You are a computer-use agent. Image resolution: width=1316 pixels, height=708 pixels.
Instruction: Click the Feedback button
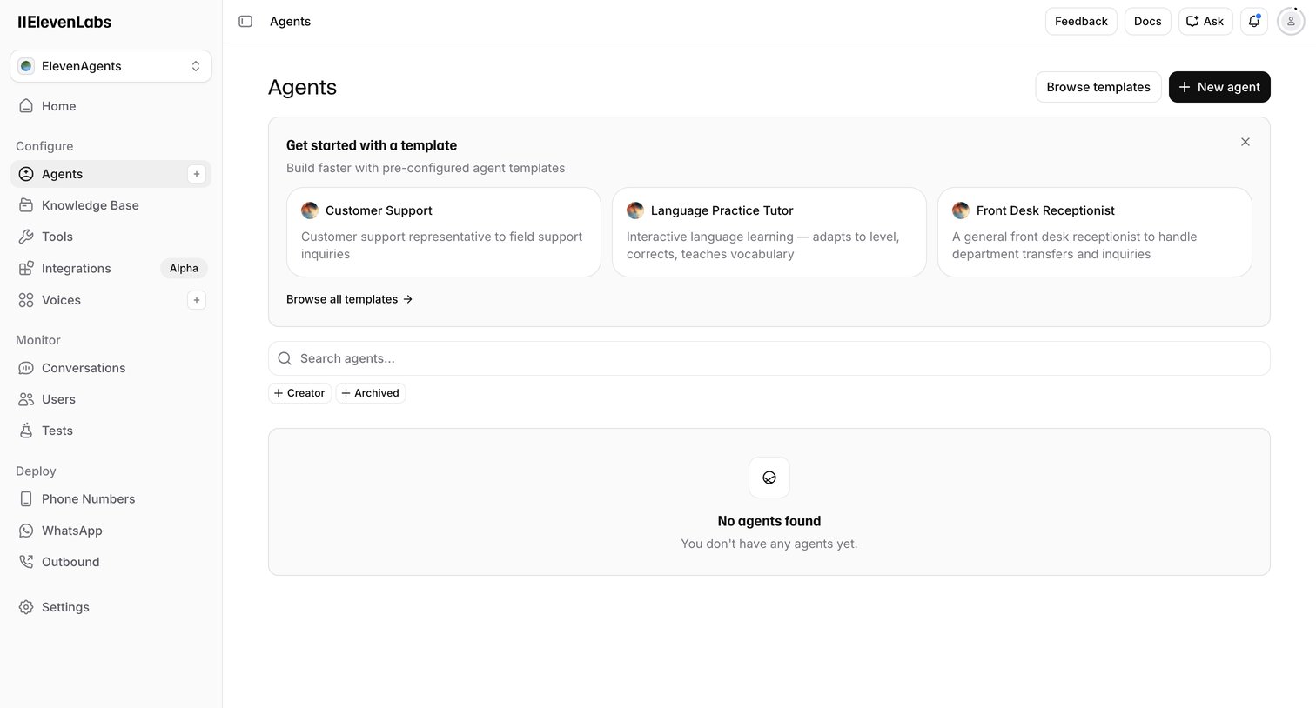pos(1081,21)
